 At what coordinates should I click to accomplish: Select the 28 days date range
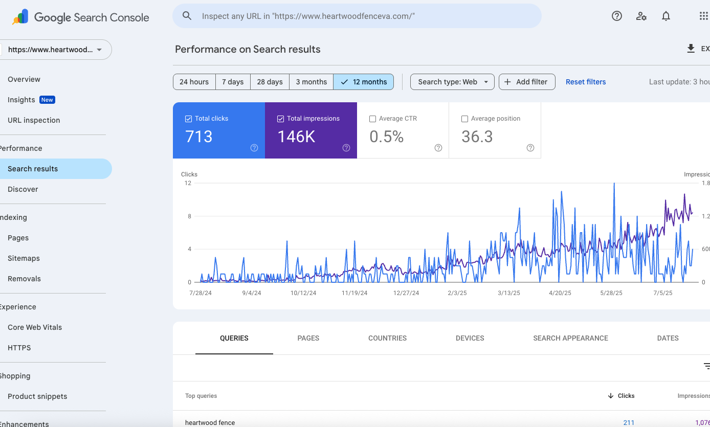pos(270,82)
